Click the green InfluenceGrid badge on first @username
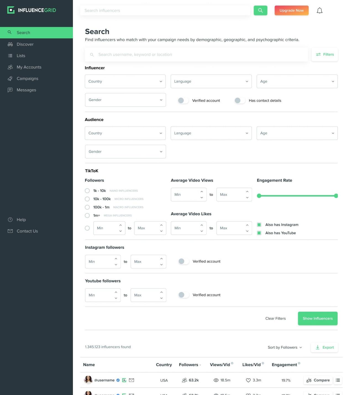The image size is (350, 395). click(x=124, y=380)
